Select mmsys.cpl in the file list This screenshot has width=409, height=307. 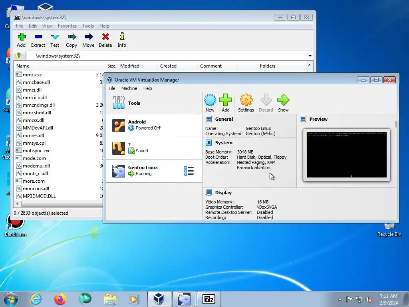[x=34, y=143]
